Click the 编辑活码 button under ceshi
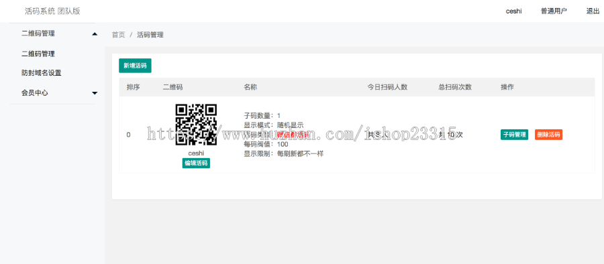 pyautogui.click(x=196, y=163)
